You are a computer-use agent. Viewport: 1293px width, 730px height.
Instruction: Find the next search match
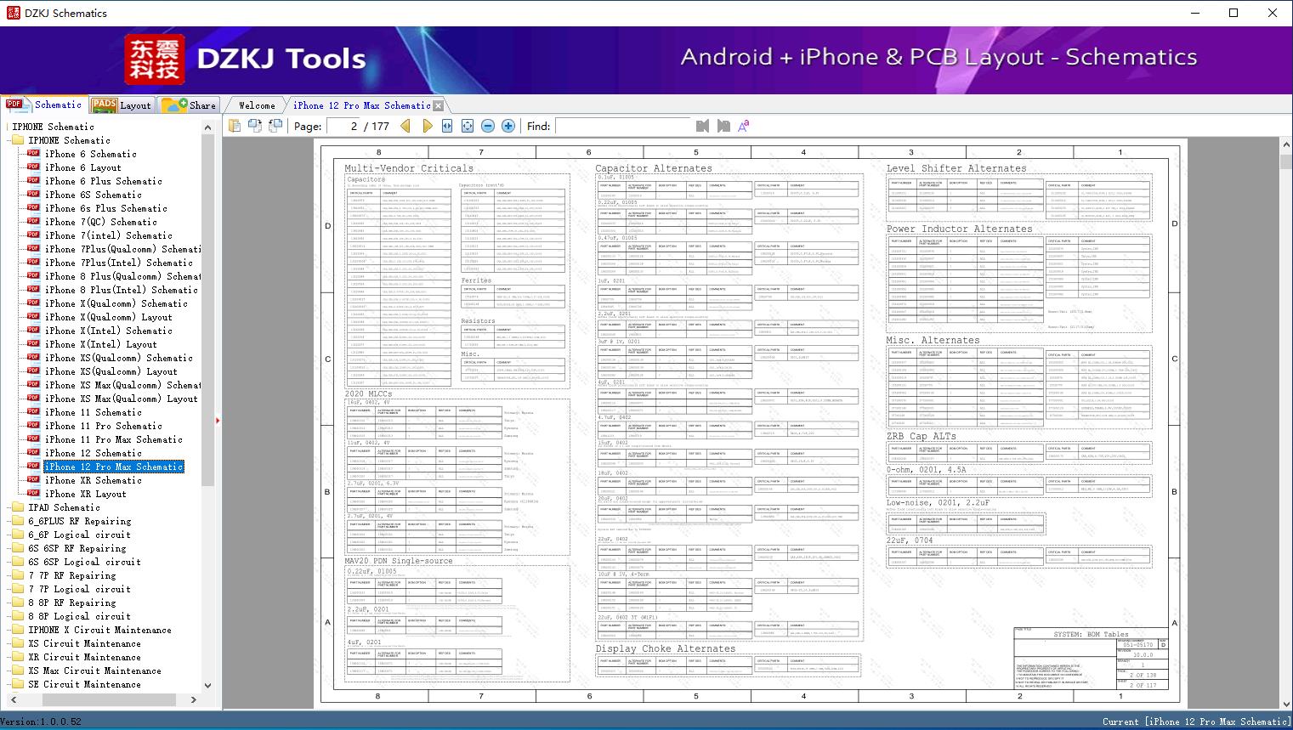tap(723, 126)
